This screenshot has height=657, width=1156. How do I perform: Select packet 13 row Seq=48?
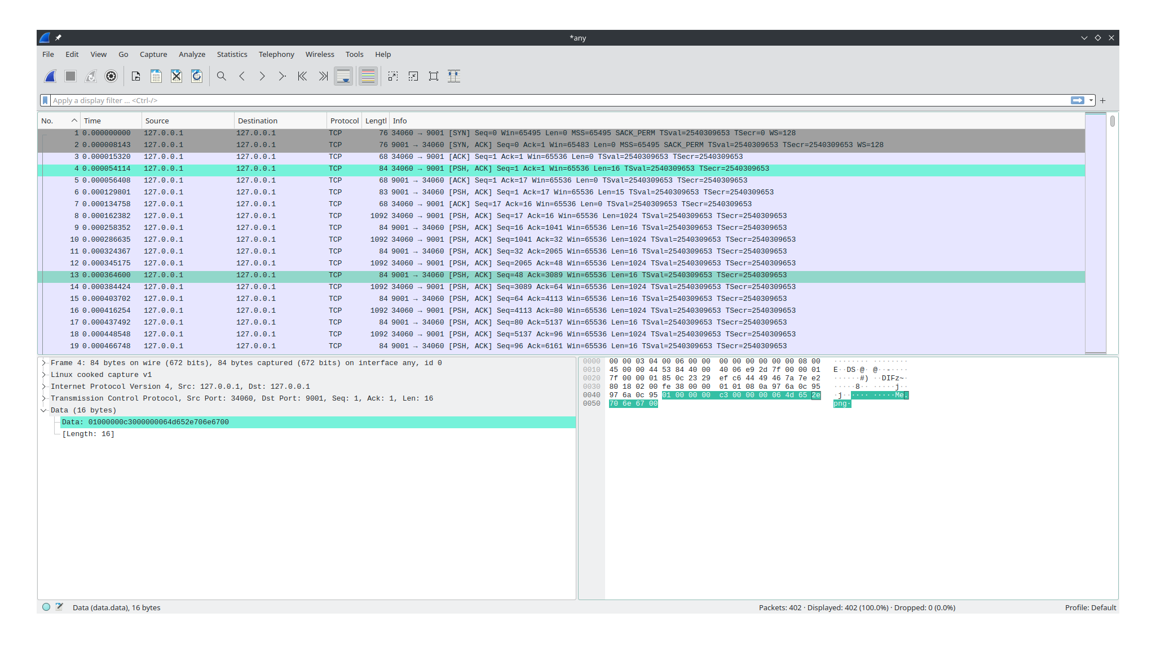coord(561,275)
